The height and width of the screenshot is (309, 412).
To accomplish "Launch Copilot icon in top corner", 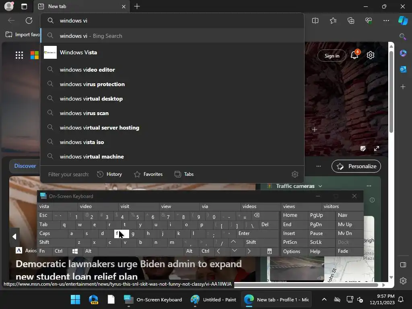I will [403, 21].
